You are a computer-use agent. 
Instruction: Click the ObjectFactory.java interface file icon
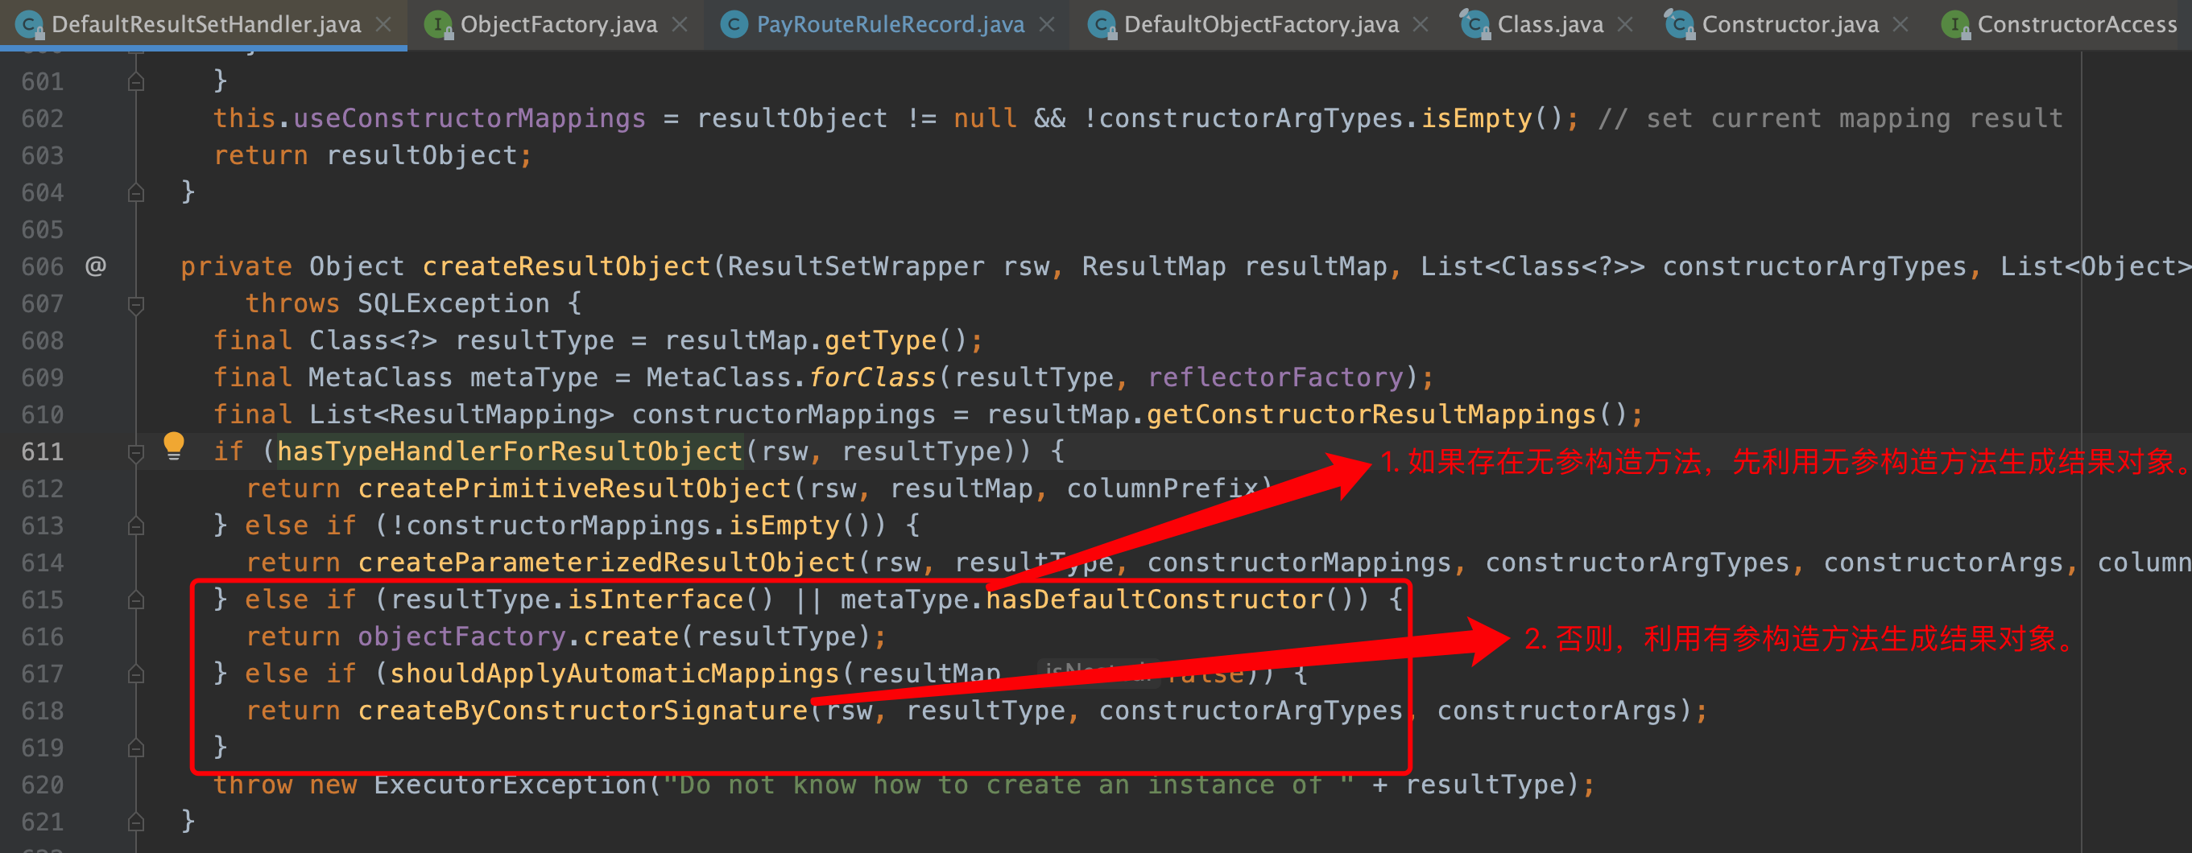pos(438,25)
